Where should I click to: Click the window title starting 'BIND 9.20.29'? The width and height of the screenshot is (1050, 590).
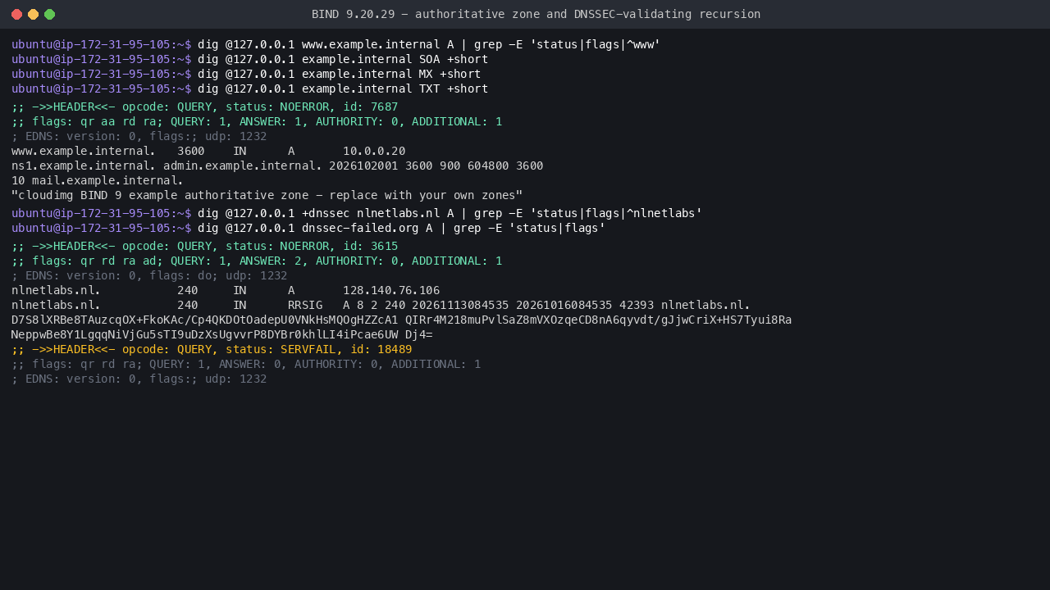click(x=536, y=14)
